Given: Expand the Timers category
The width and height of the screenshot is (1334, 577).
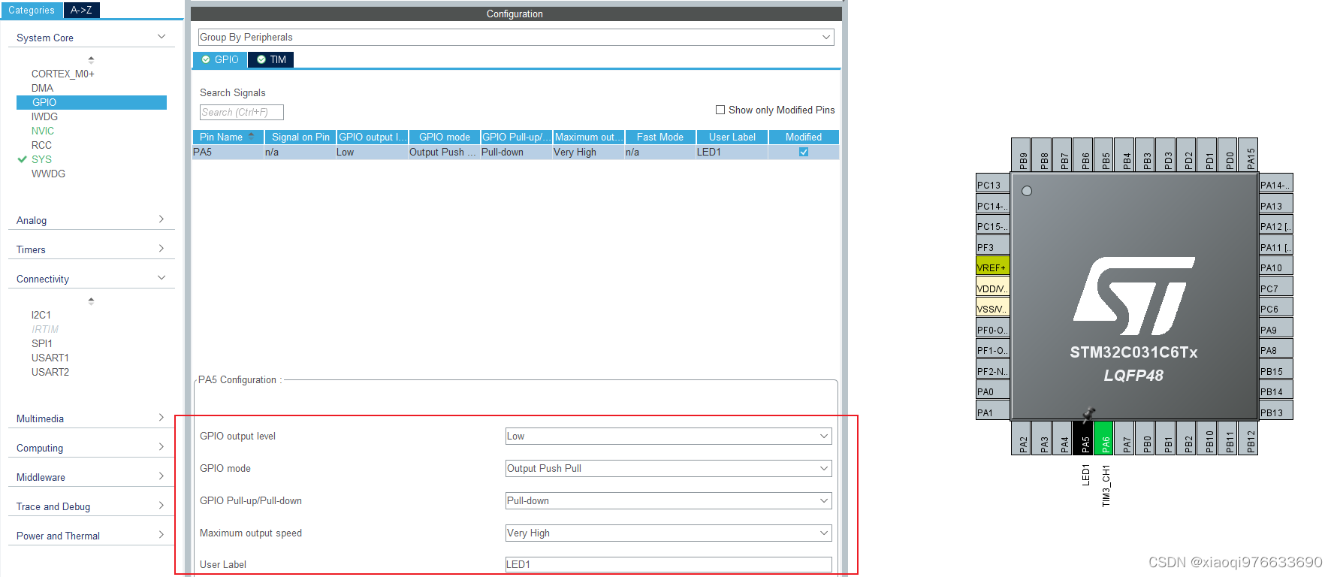Looking at the screenshot, I should click(x=91, y=249).
